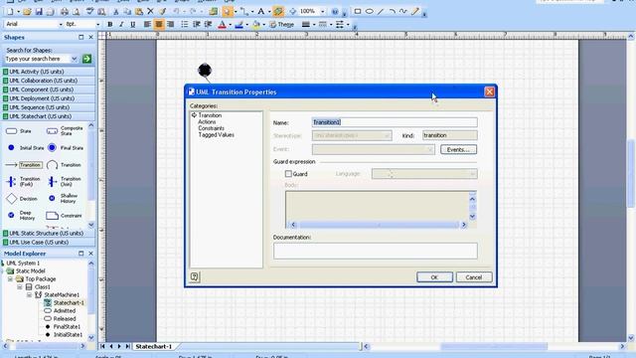636x358 pixels.
Task: Open dialog help question-mark icon
Action: tap(195, 276)
